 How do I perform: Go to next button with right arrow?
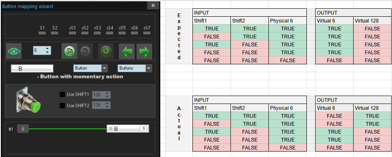(x=144, y=51)
